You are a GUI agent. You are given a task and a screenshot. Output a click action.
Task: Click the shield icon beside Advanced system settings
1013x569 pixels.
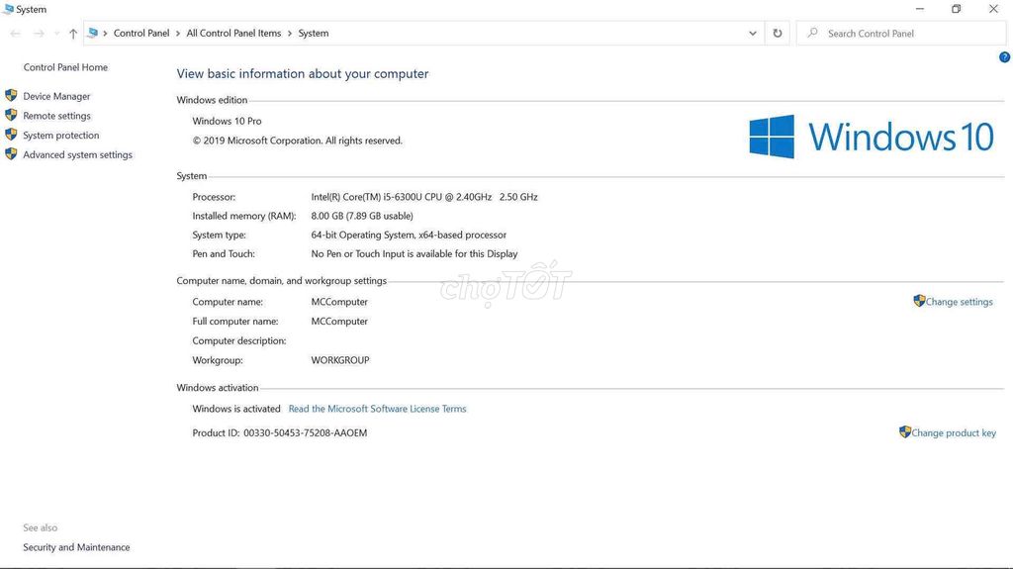click(11, 154)
